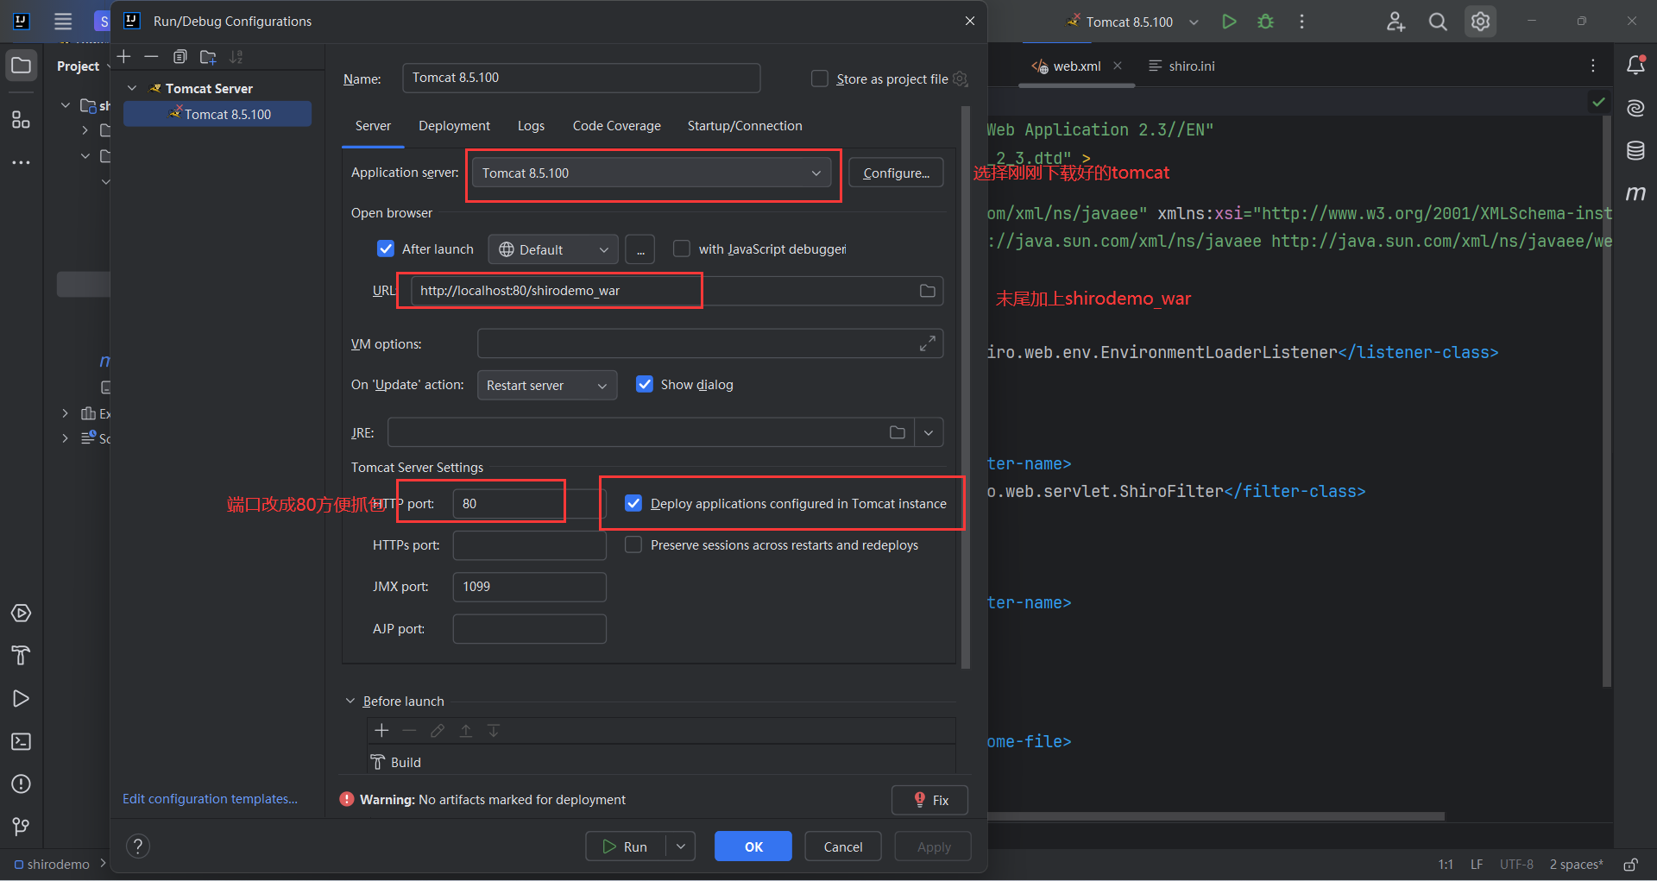Viewport: 1657px width, 881px height.
Task: Switch to the Code Coverage tab
Action: pyautogui.click(x=616, y=126)
